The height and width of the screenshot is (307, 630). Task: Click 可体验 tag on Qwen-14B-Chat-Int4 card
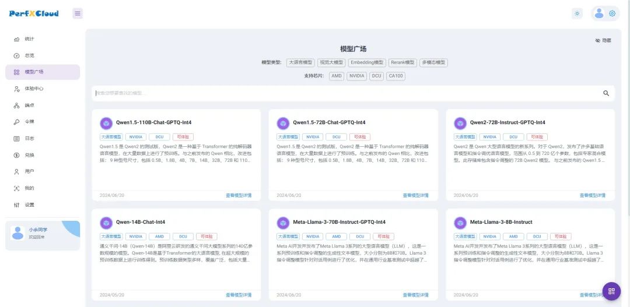tap(206, 237)
